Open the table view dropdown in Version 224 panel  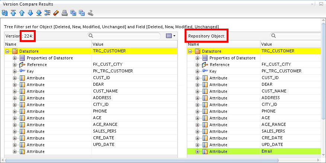[x=171, y=36]
